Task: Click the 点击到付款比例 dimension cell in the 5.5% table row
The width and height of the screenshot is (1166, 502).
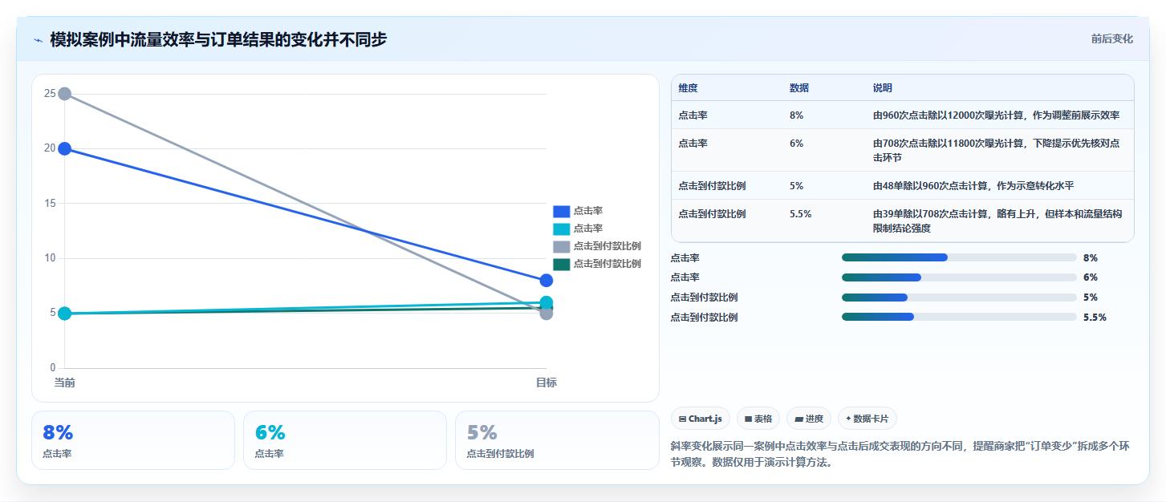Action: click(x=712, y=214)
